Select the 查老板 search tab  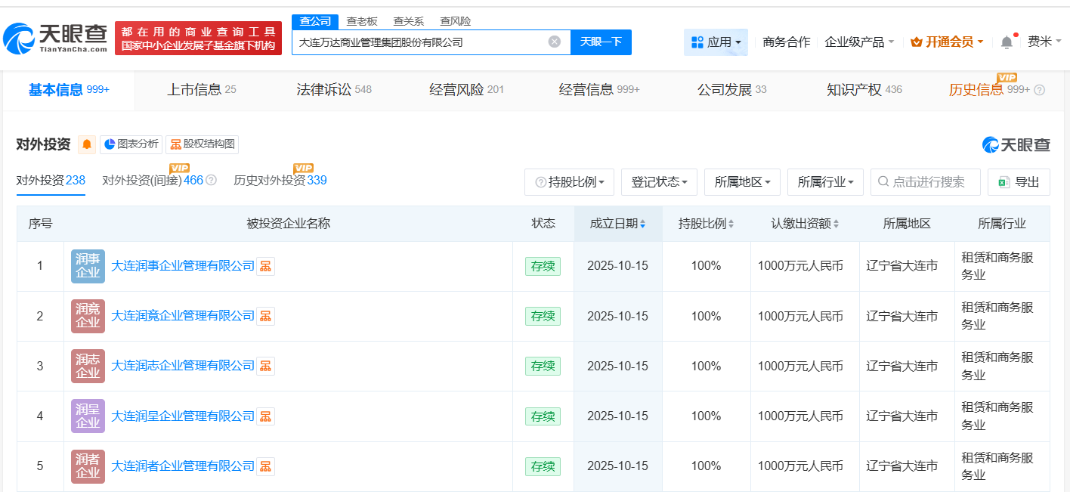[x=362, y=21]
